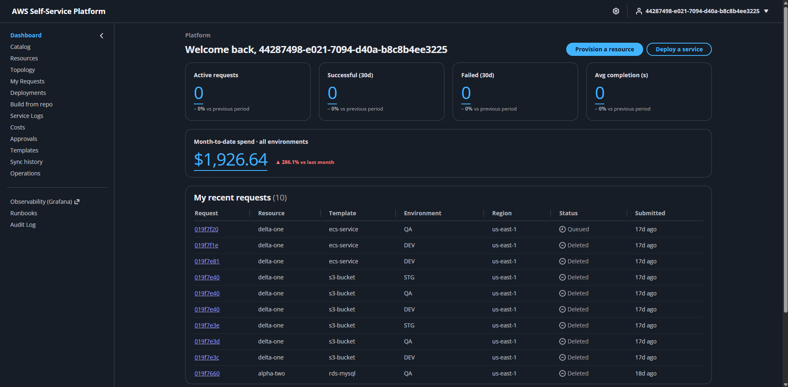Sort by the Environment column header

(x=423, y=213)
